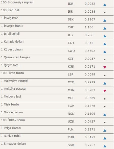This screenshot has height=149, width=114.
Task: Click the 3.5502 Kuwaiti dinar rate
Action: (x=90, y=51)
